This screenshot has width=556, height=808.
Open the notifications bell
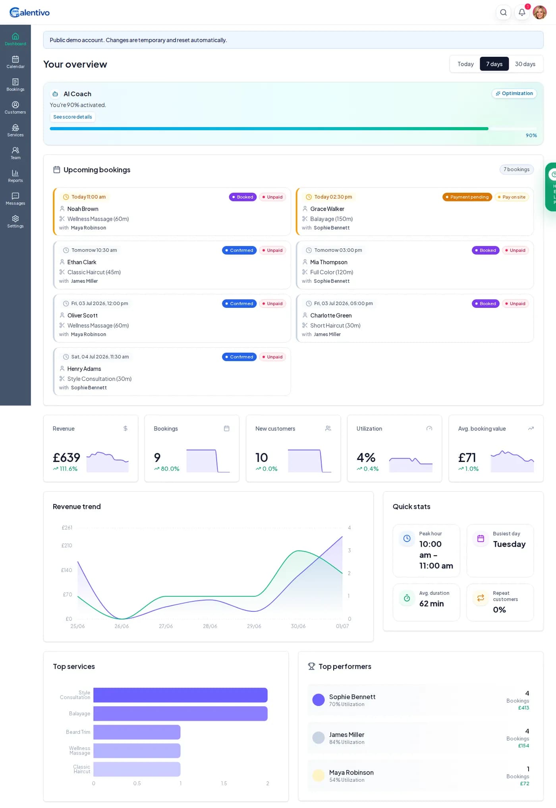click(x=522, y=12)
